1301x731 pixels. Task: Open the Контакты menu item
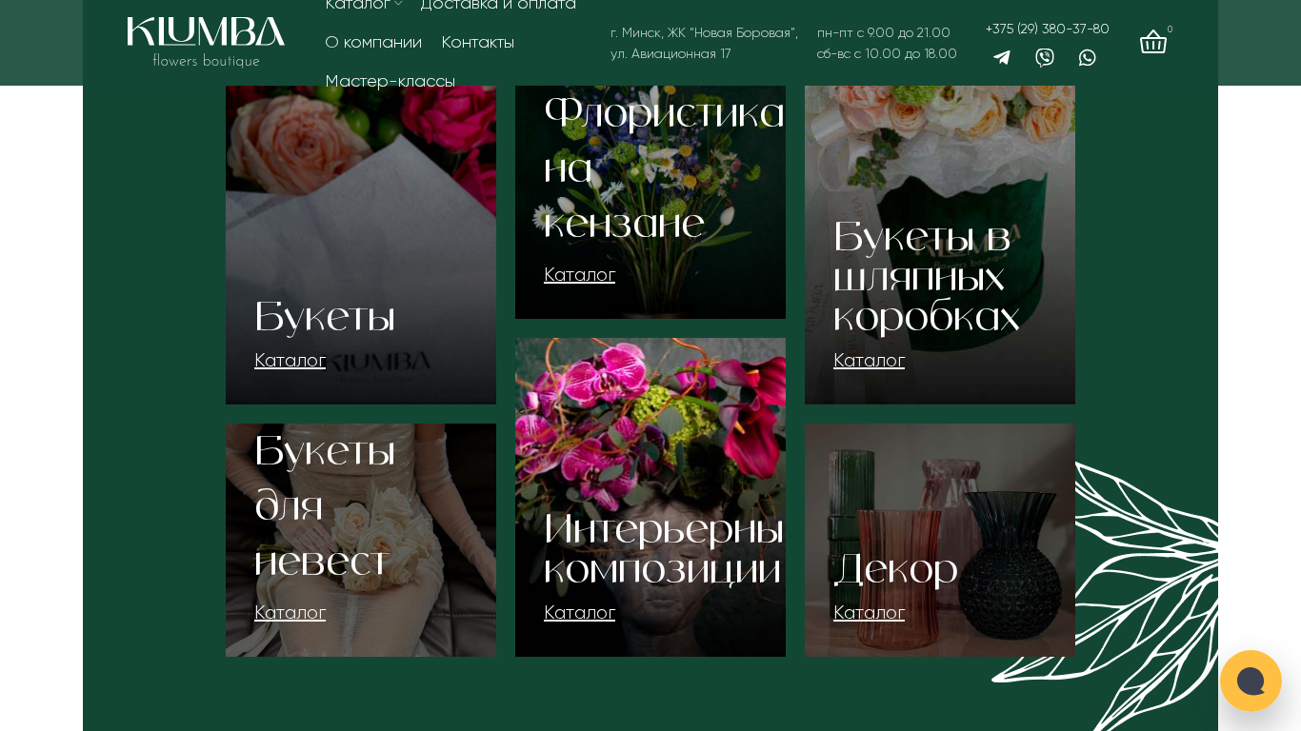pyautogui.click(x=478, y=42)
